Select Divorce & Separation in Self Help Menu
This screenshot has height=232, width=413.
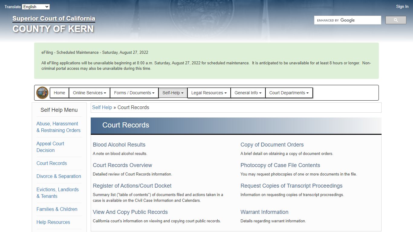59,176
